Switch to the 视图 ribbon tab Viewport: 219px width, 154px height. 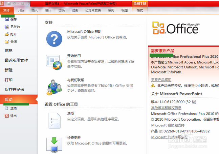[x=125, y=10]
